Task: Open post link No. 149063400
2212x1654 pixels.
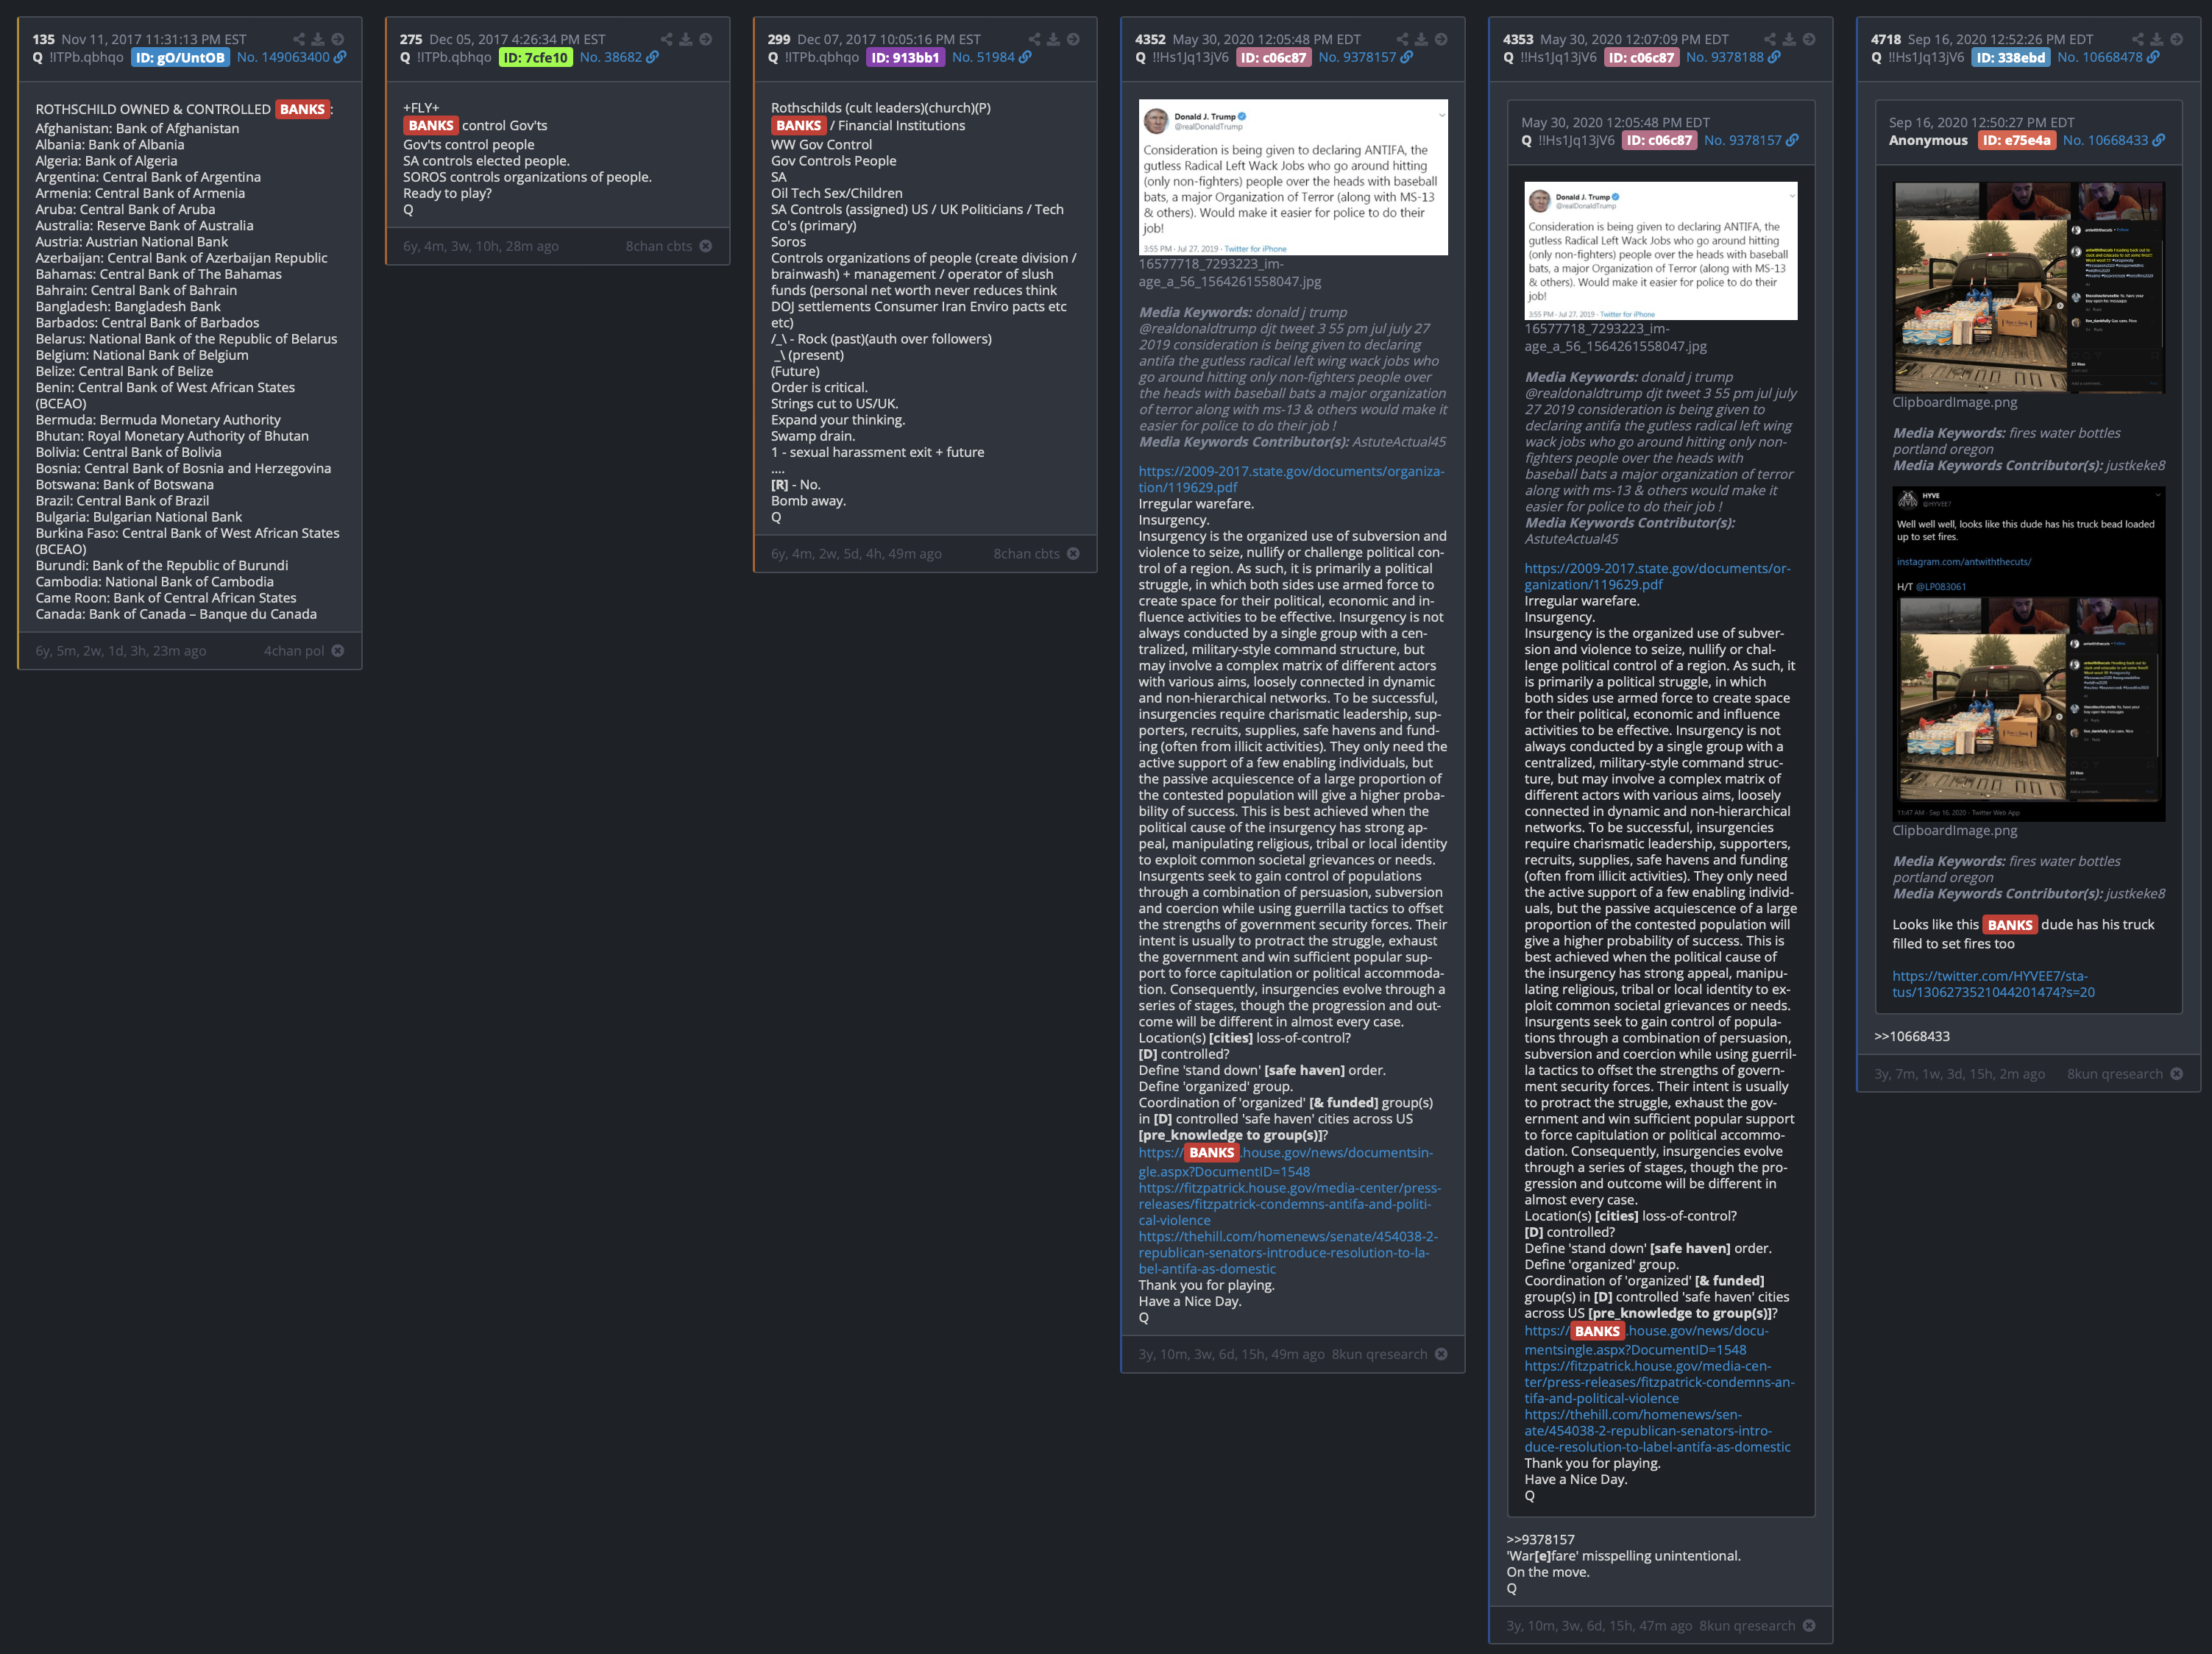Action: pyautogui.click(x=283, y=57)
